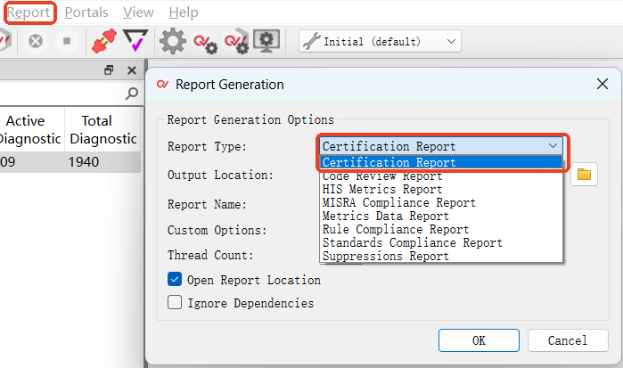Click the Report Generation dialog logo icon

[162, 84]
